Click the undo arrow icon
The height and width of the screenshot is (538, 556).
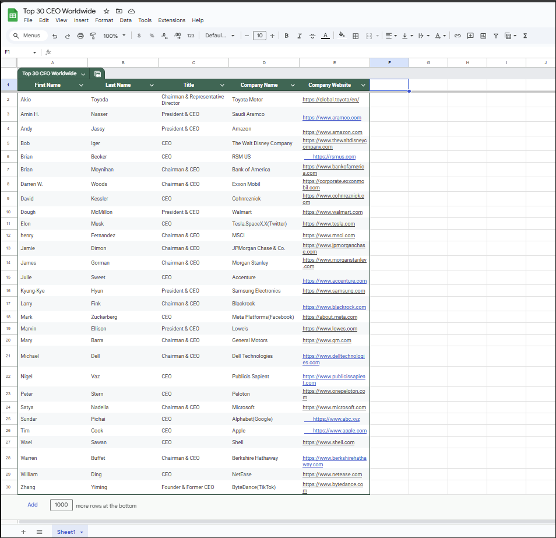55,36
